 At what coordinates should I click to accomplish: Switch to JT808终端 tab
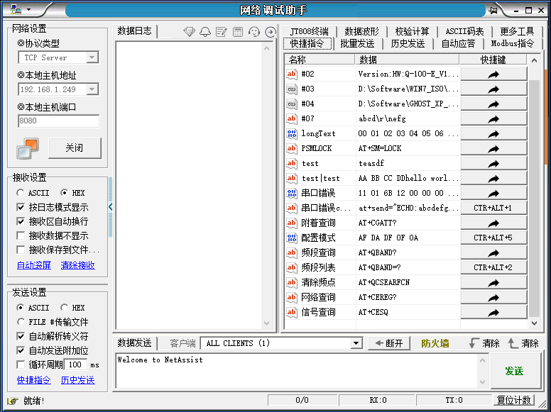coord(309,32)
